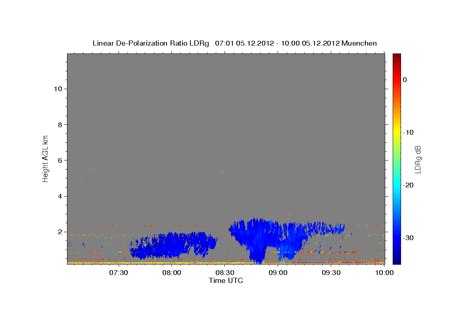This screenshot has width=476, height=317.
Task: Click the "Height AGL km" y-axis label
Action: [x=45, y=158]
